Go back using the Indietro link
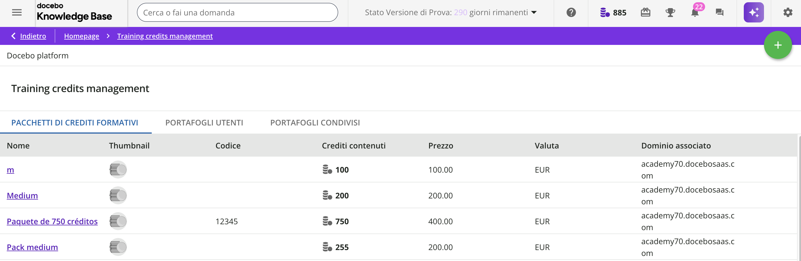Viewport: 801px width, 261px height. [33, 36]
